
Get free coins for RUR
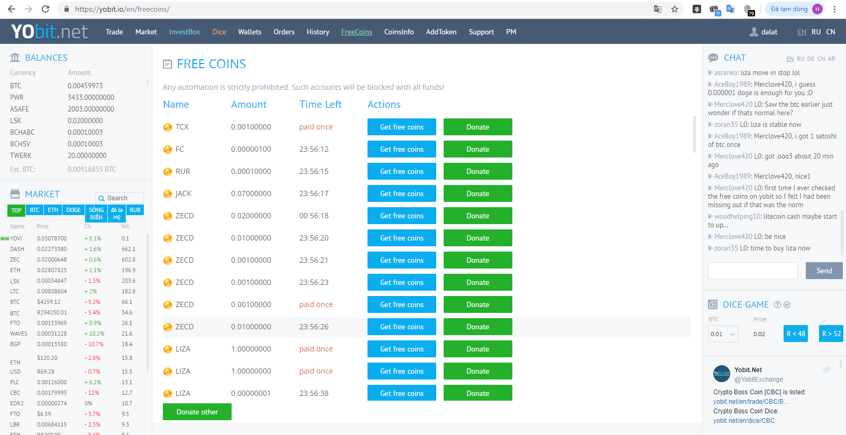coord(402,171)
